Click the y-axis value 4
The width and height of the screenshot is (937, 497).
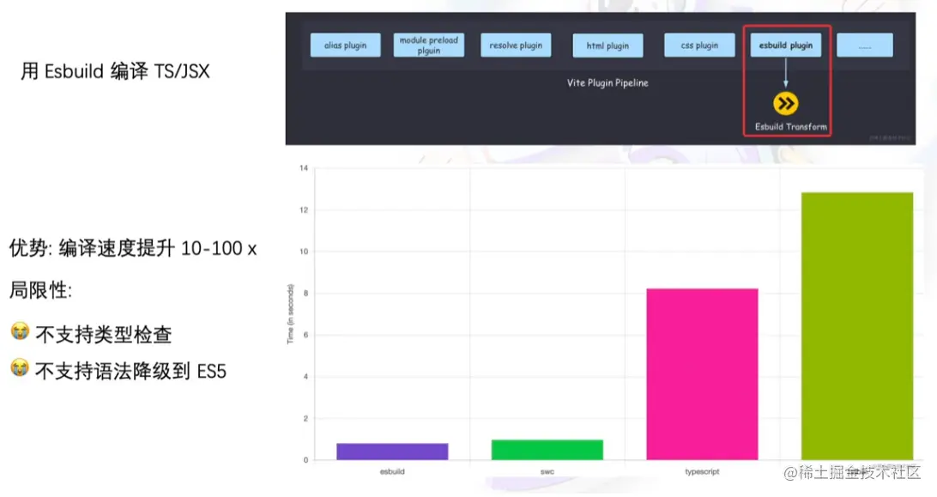305,377
